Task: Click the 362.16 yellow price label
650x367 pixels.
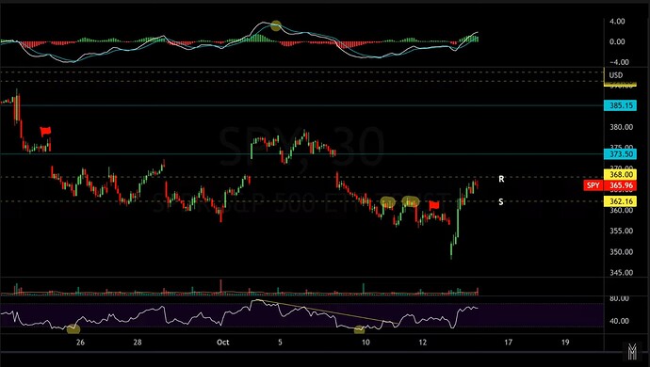Action: click(x=621, y=201)
